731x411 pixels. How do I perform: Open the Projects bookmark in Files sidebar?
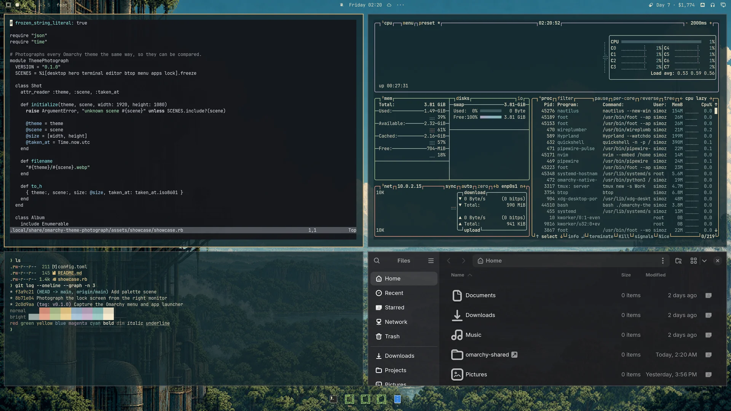point(404,370)
